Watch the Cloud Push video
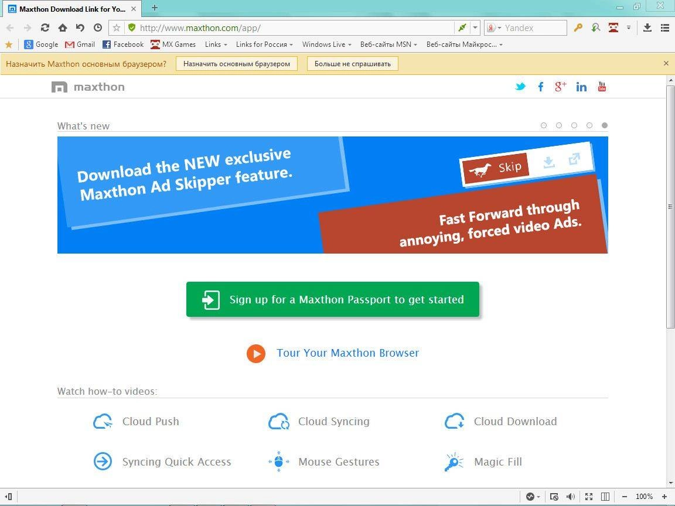Image resolution: width=675 pixels, height=506 pixels. click(x=136, y=422)
